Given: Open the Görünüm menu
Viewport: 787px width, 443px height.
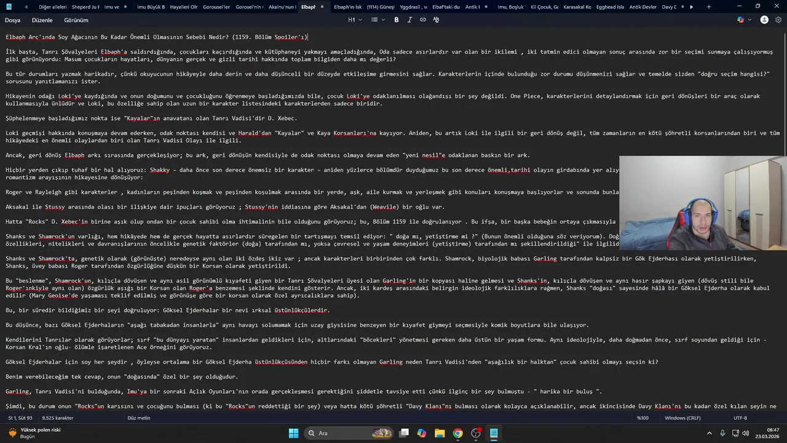Looking at the screenshot, I should click(x=76, y=20).
